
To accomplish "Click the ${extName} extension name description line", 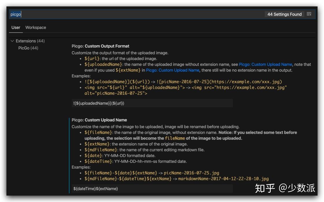I will click(x=136, y=144).
